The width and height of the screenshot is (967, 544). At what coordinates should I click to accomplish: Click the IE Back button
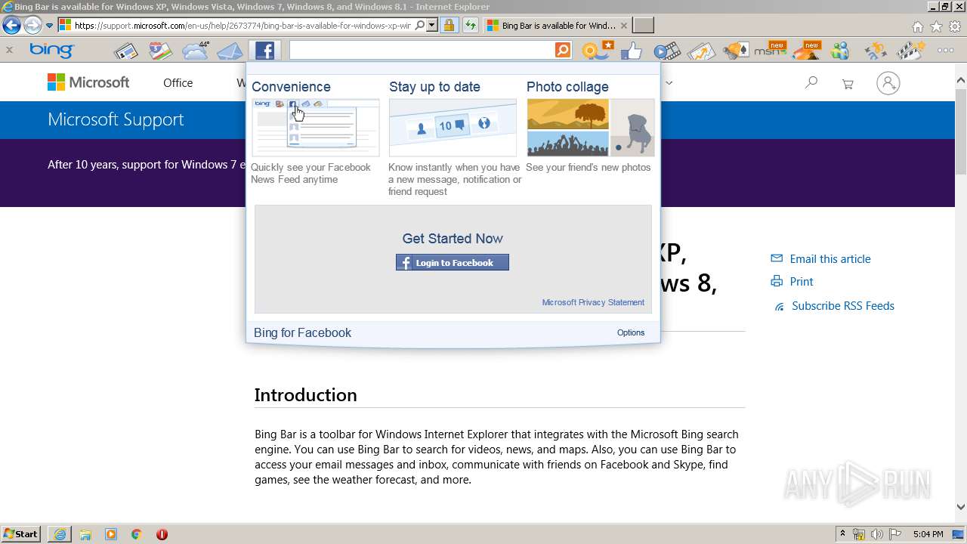point(11,26)
